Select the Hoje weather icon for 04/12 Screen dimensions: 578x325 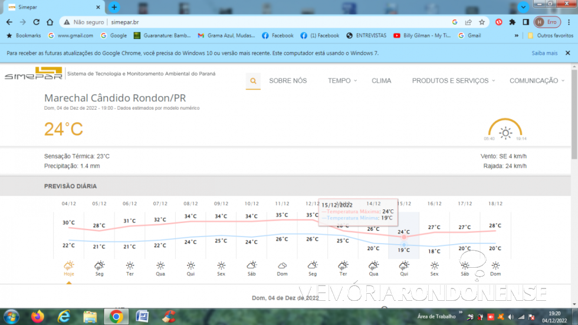[69, 266]
